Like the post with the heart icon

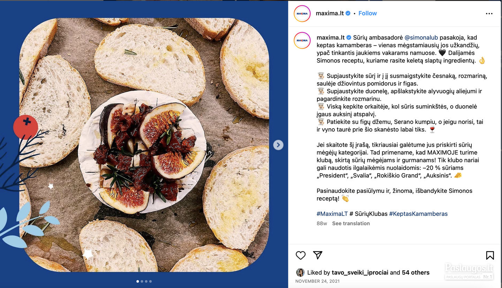click(301, 255)
